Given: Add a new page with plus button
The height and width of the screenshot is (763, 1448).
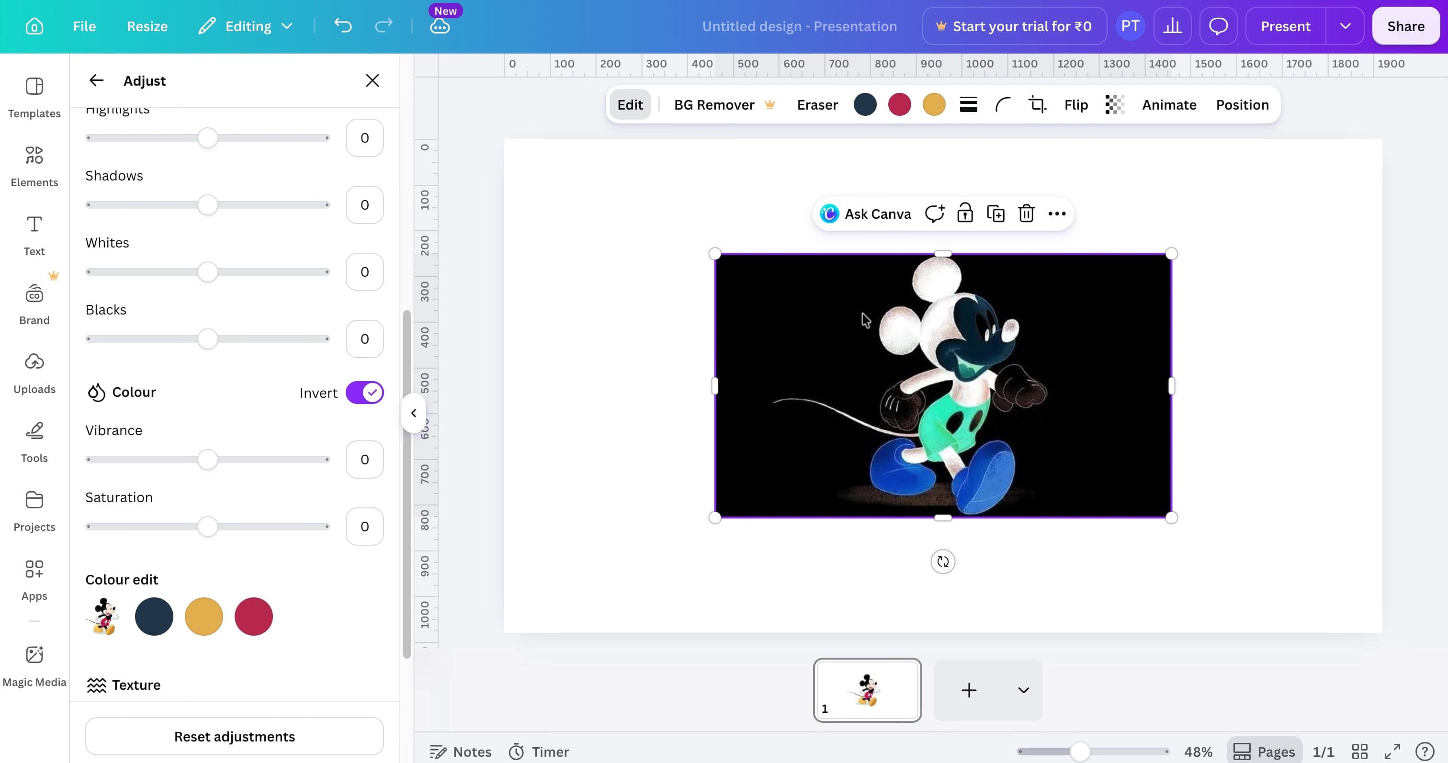Looking at the screenshot, I should (969, 690).
